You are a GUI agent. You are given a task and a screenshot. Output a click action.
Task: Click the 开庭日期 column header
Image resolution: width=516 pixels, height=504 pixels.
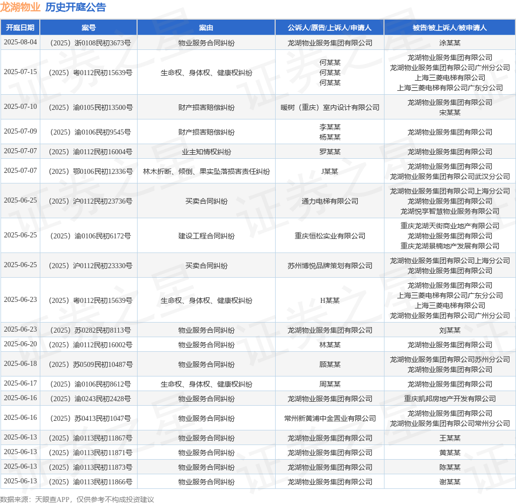click(20, 28)
